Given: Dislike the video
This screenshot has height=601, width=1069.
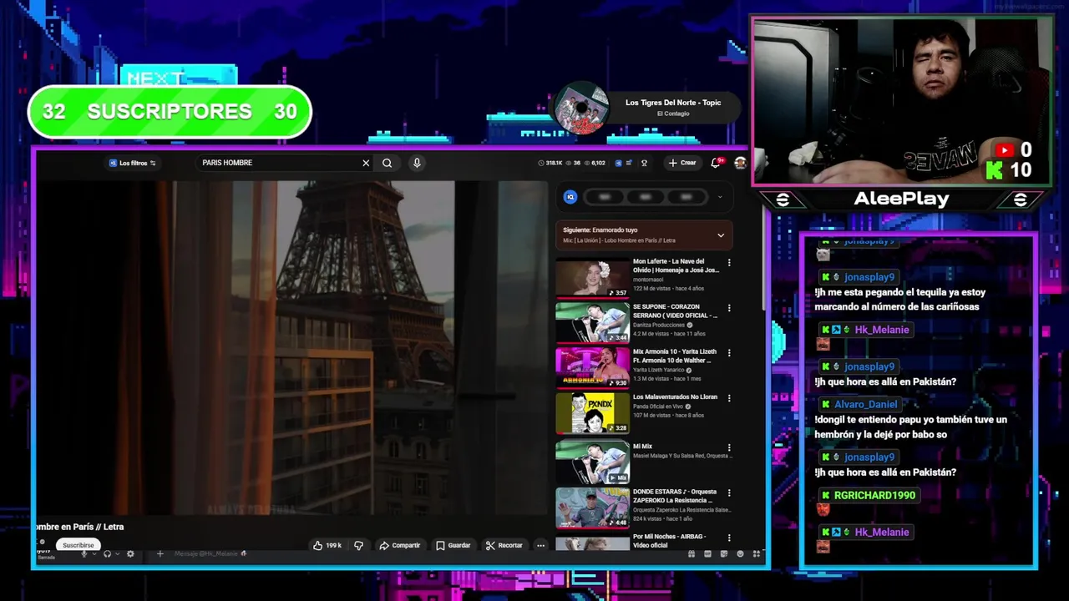Looking at the screenshot, I should coord(359,545).
